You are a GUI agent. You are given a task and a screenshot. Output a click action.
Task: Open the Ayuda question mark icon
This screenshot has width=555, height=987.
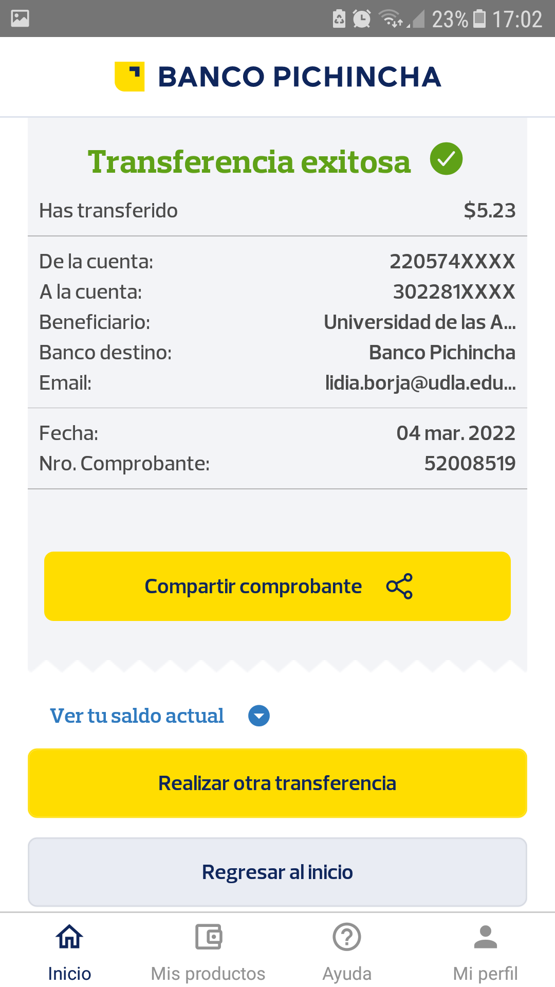[x=347, y=937]
